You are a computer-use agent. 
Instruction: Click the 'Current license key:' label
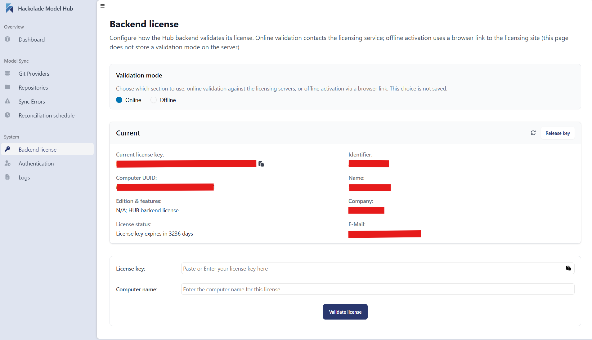[x=140, y=155]
